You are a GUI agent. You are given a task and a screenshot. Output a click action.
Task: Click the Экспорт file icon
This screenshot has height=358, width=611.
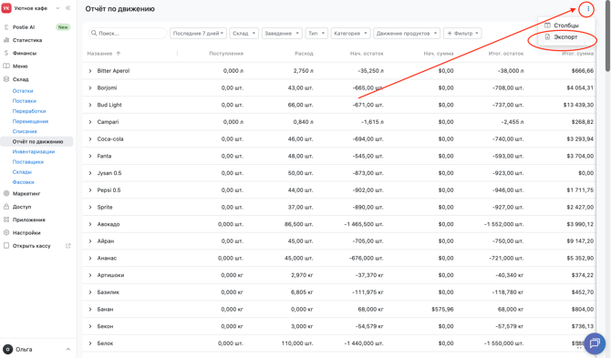click(547, 37)
